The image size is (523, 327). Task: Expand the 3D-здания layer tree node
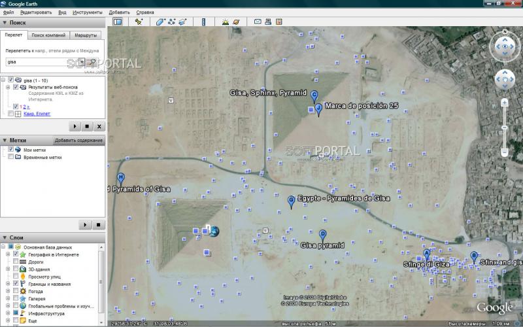pos(8,269)
